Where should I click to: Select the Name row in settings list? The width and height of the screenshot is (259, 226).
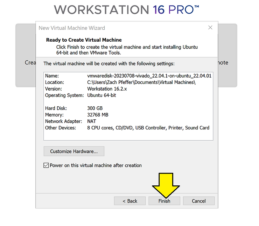coord(128,76)
